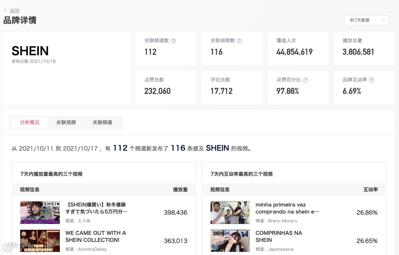Click the 品牌详情 page title
The height and width of the screenshot is (255, 399).
pos(20,20)
